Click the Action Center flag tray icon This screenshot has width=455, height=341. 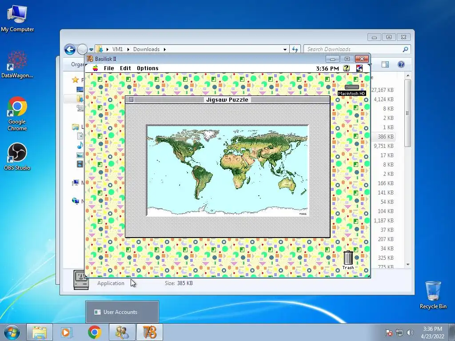388,333
